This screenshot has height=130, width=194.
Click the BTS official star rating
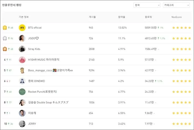click(x=182, y=28)
